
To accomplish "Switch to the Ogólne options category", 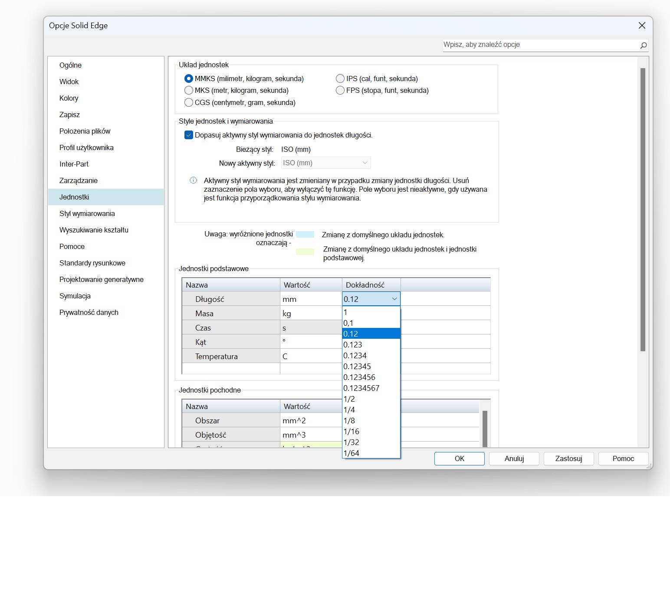I will pyautogui.click(x=70, y=65).
